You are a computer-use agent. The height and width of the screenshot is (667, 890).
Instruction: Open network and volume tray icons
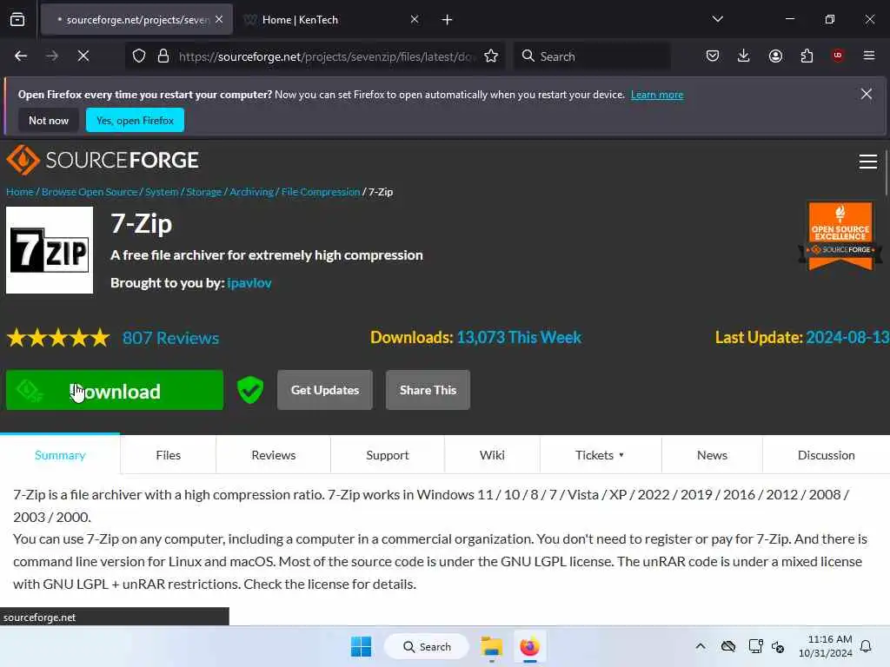(767, 646)
